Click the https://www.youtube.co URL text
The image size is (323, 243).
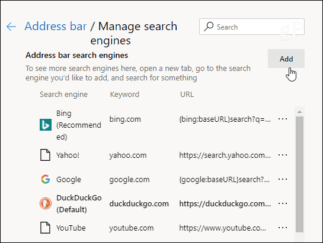coord(222,228)
